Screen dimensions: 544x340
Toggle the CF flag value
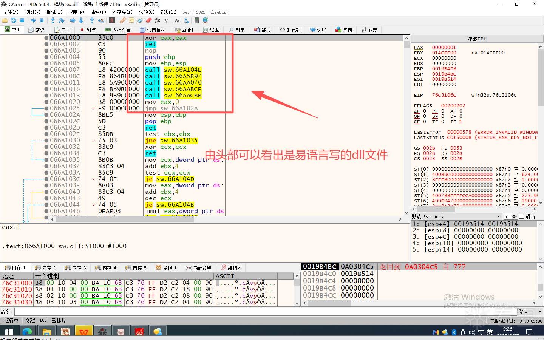[425, 122]
